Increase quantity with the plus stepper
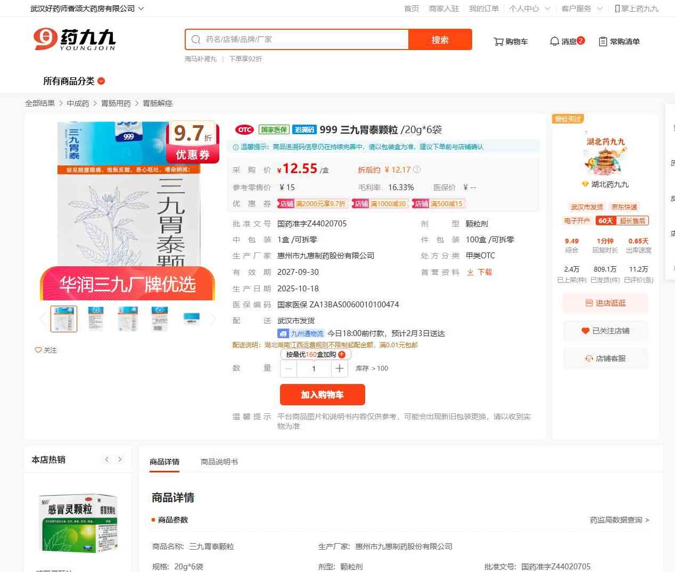 [x=339, y=369]
